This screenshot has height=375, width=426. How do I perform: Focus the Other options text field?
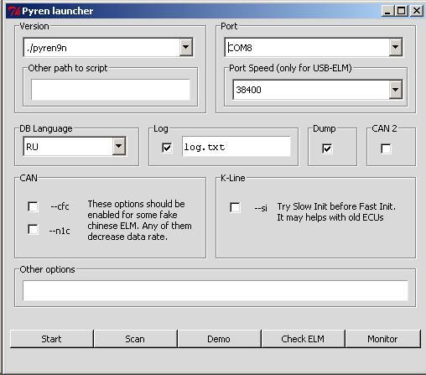click(x=215, y=290)
